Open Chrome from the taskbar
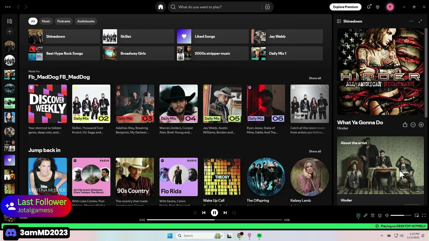 240,236
